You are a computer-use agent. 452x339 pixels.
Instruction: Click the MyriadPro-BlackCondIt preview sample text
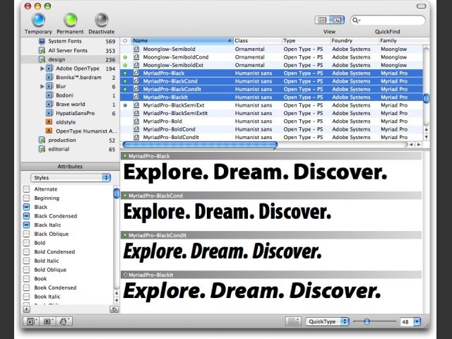[x=222, y=251]
